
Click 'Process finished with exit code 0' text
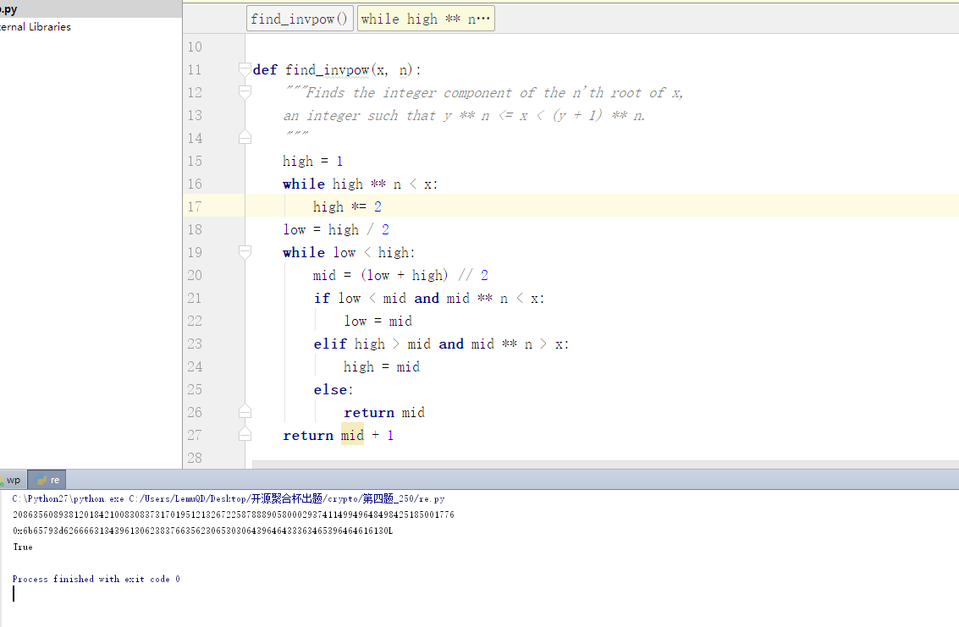96,579
